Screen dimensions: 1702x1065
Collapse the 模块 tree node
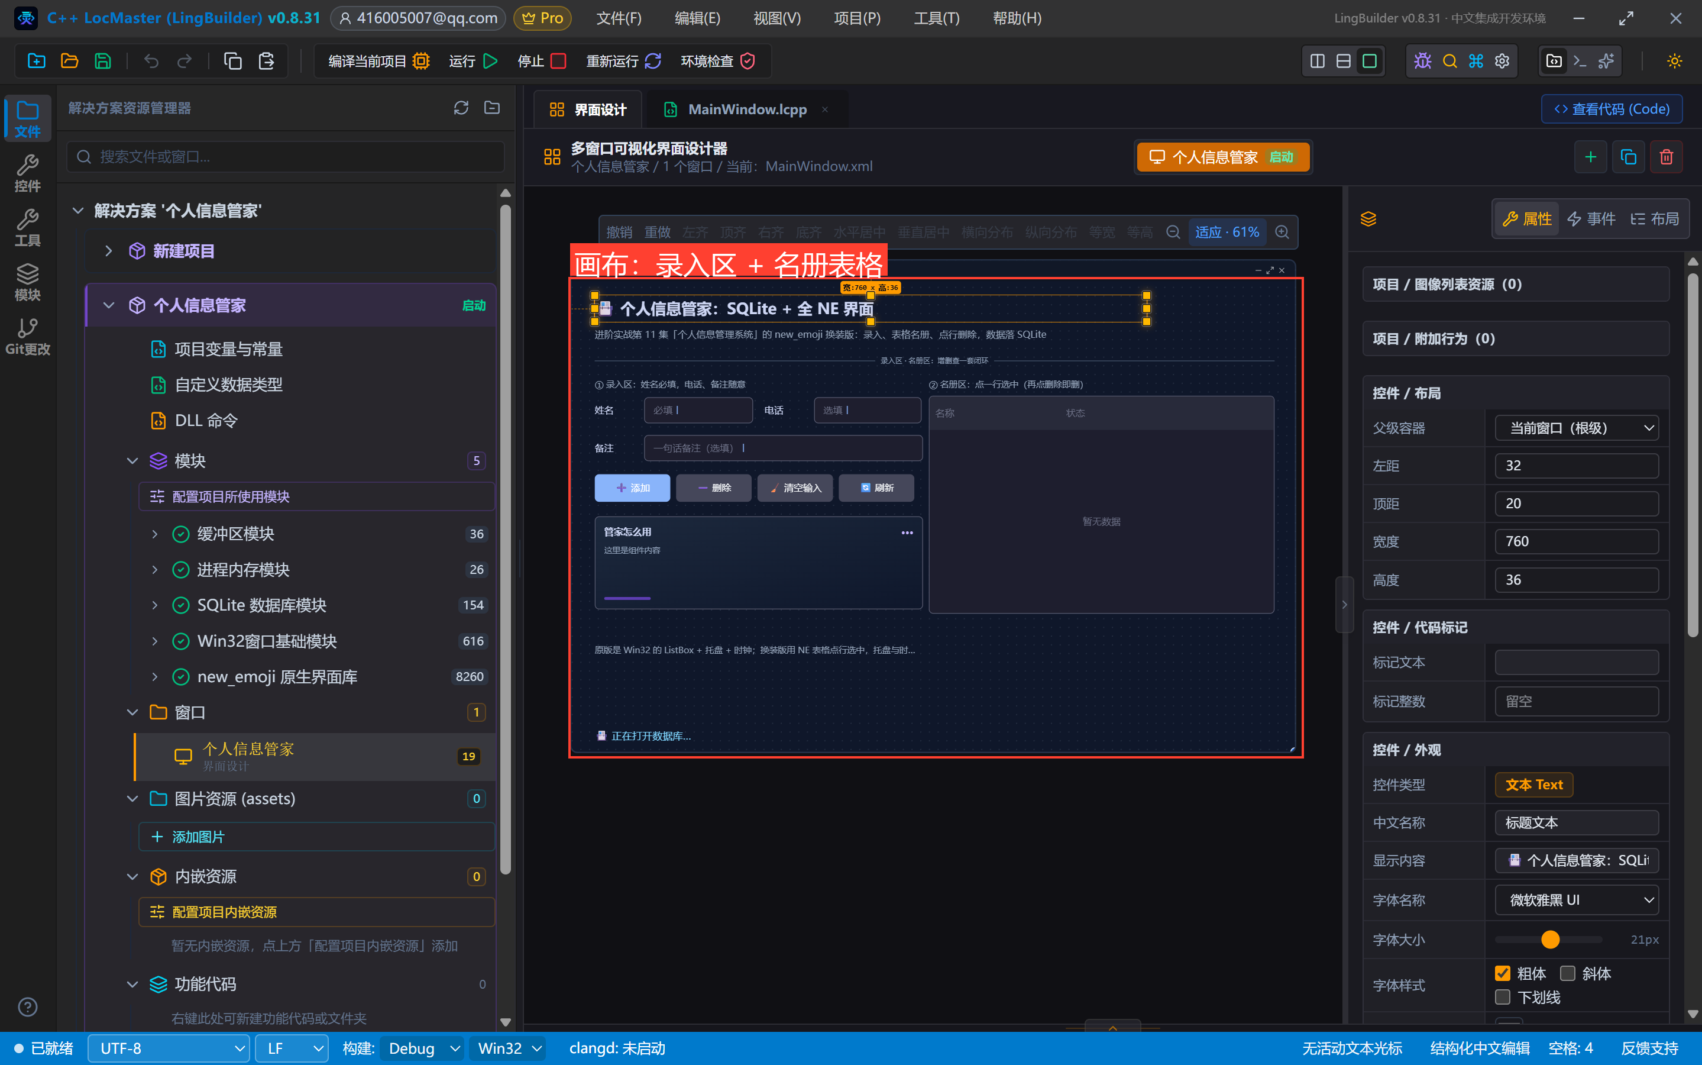coord(132,461)
